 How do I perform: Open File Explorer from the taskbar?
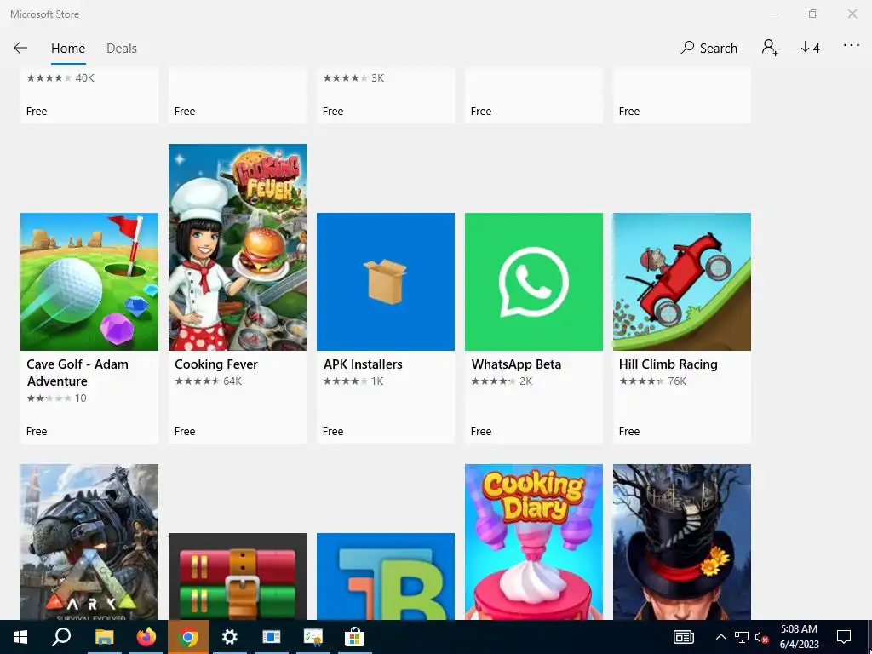coord(104,637)
